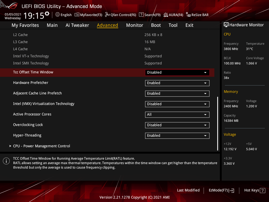
Task: Open the Monitor tab
Action: (x=135, y=25)
